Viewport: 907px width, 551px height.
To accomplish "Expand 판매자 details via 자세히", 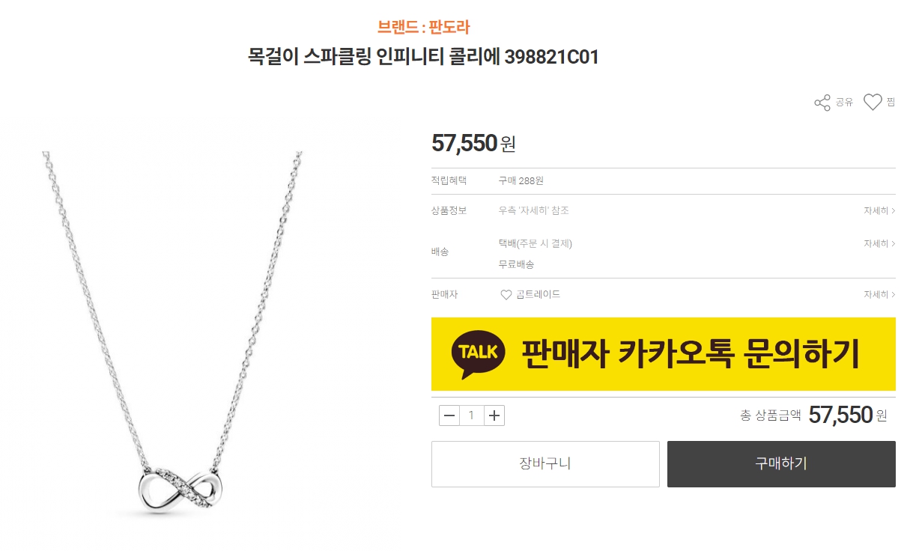I will click(x=879, y=295).
